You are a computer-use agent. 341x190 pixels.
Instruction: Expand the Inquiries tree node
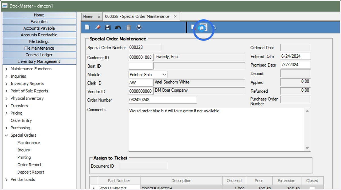(x=7, y=76)
